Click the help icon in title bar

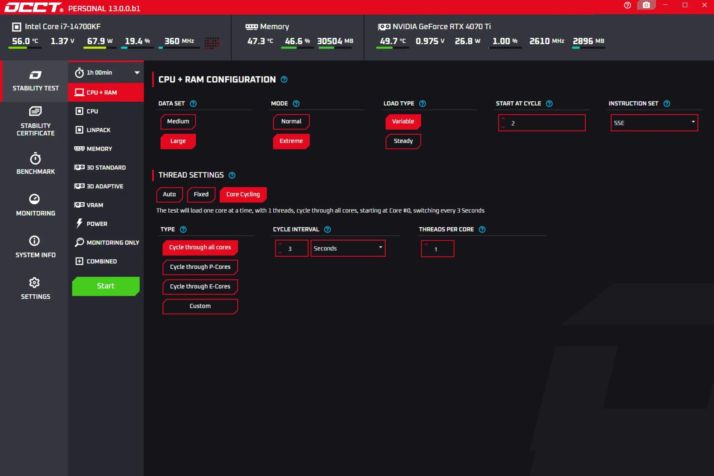627,5
